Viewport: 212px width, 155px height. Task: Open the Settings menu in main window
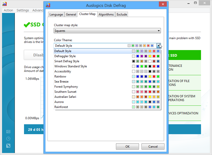23,10
